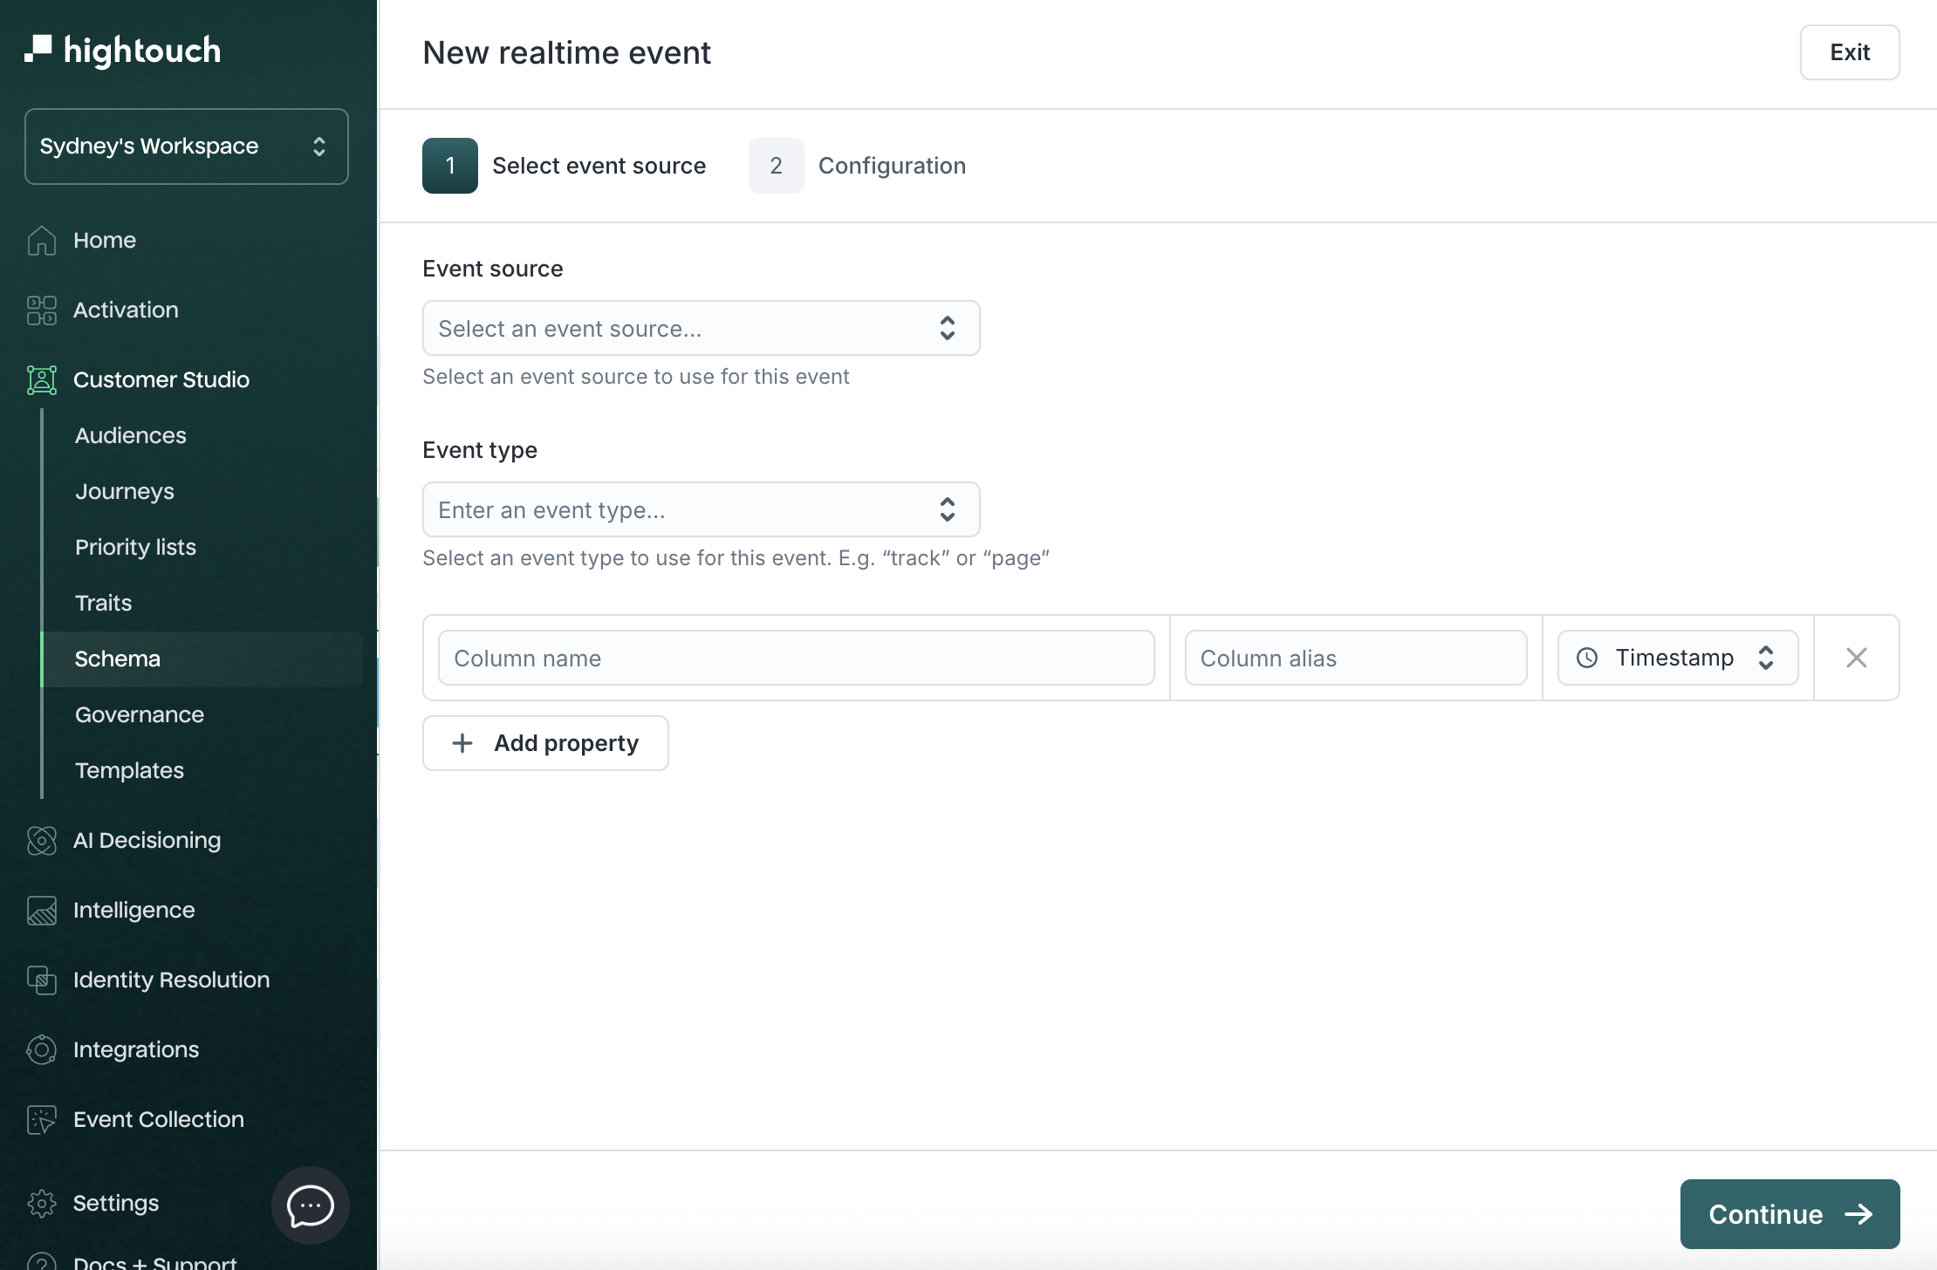Open the Settings label in sidebar
1937x1270 pixels.
pos(116,1203)
